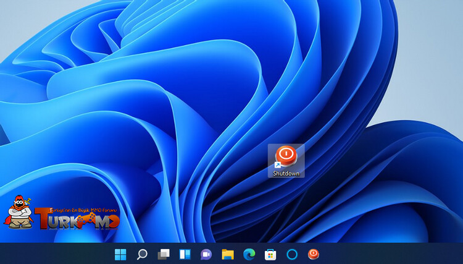The height and width of the screenshot is (264, 463).
Task: Open taskbar Search magnifier
Action: (142, 254)
